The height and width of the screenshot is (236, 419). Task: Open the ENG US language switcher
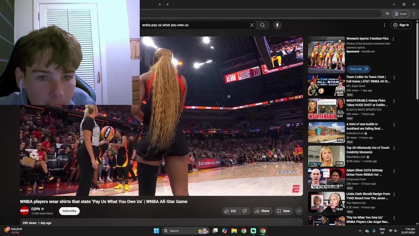pyautogui.click(x=382, y=231)
